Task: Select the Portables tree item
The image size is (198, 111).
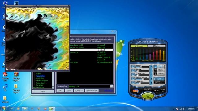Action: tap(39, 85)
